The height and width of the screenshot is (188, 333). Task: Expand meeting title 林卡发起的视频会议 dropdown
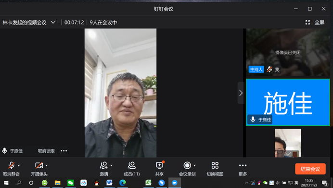coord(53,22)
